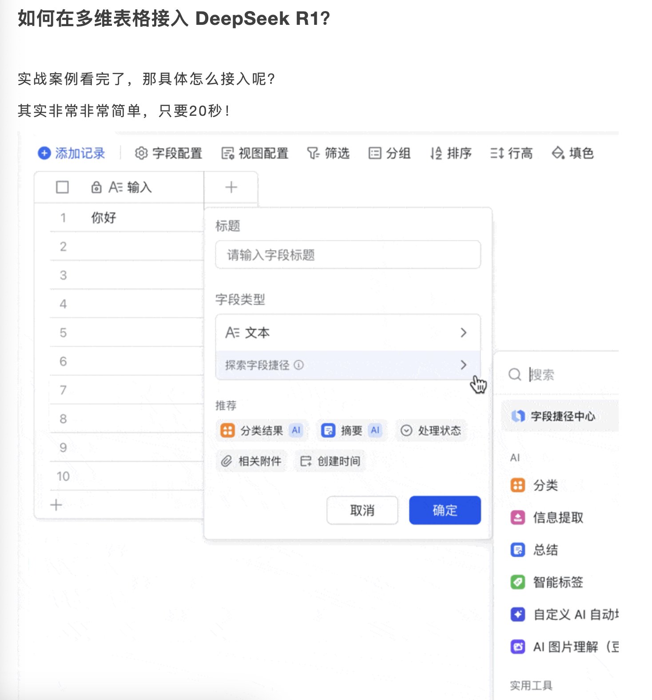Click the blue 添加记录 plus icon
The image size is (652, 700).
pyautogui.click(x=44, y=153)
